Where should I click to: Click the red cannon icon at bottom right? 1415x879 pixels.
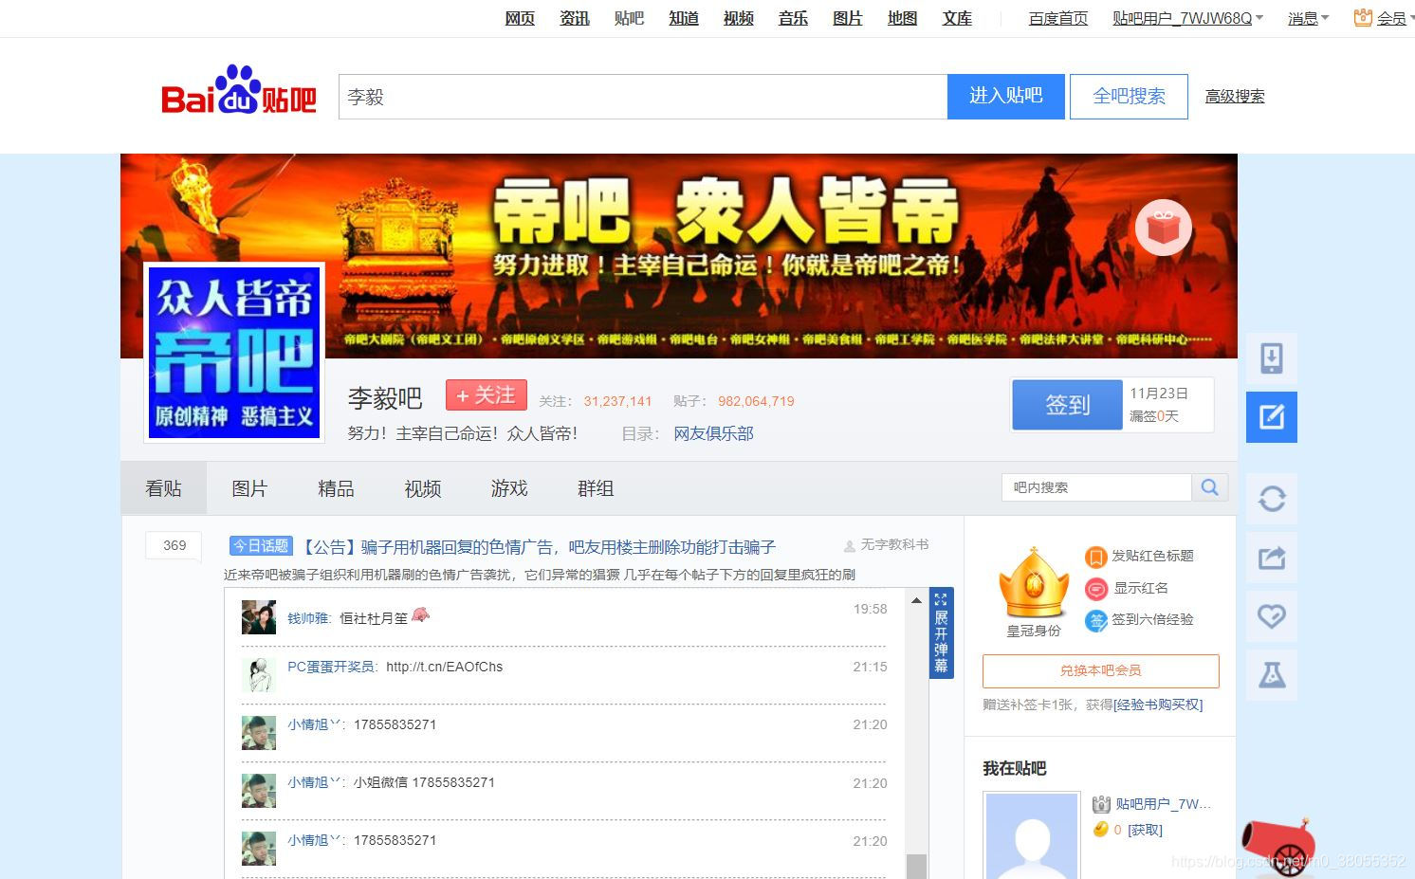coord(1278,846)
